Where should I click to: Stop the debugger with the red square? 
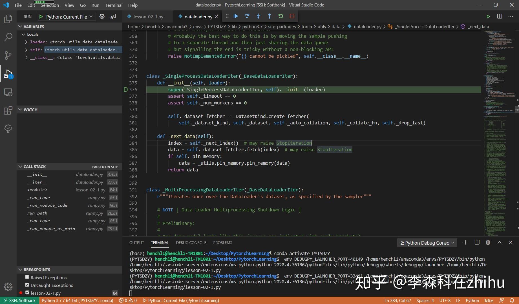click(292, 16)
